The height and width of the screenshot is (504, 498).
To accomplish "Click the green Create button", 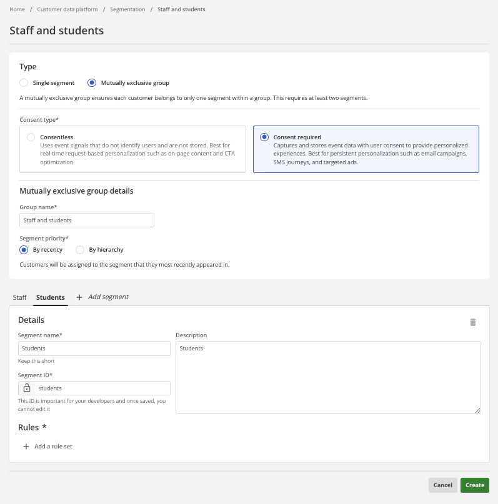I will click(x=475, y=485).
